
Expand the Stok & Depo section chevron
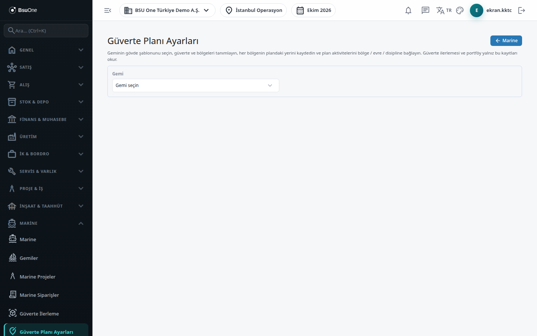81,102
